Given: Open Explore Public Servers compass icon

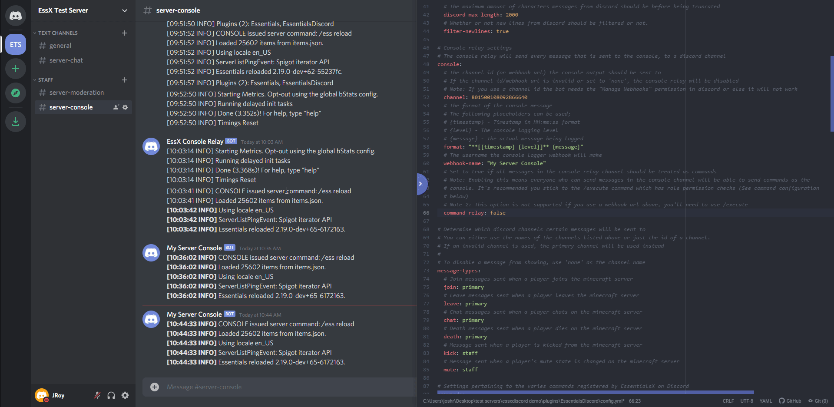Looking at the screenshot, I should (16, 93).
